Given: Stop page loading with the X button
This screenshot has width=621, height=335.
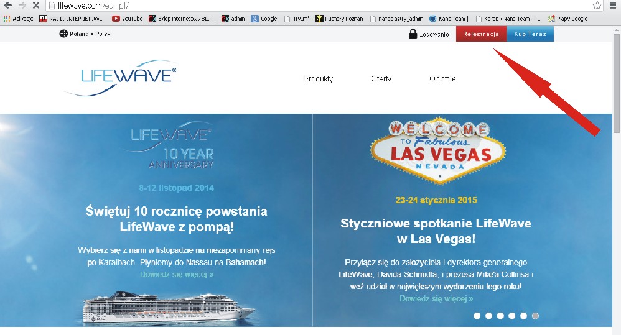Looking at the screenshot, I should [35, 6].
